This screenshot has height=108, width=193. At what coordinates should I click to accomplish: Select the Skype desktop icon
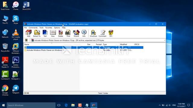click(16, 19)
